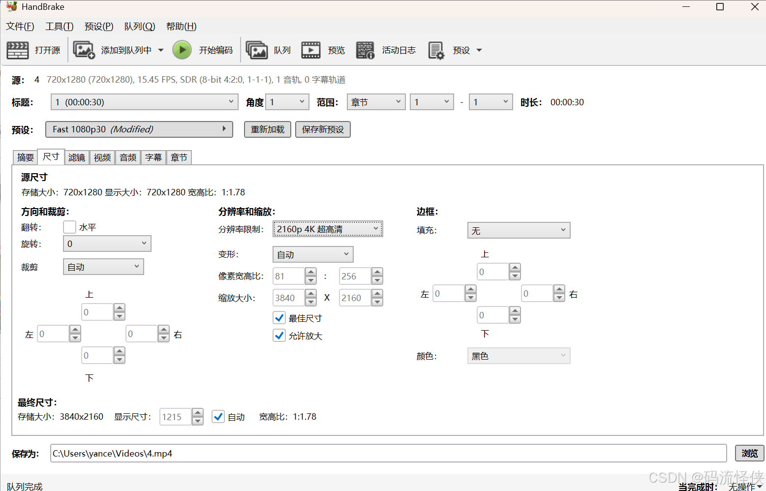This screenshot has width=766, height=491.
Task: Switch to the Video (视频) tab
Action: pos(102,157)
